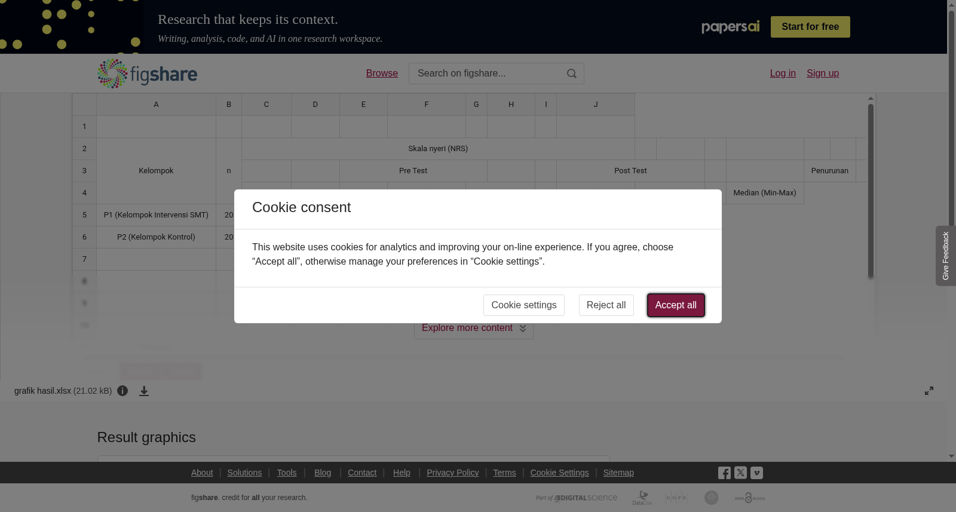956x512 pixels.
Task: Open Sitemap footer link
Action: point(618,473)
